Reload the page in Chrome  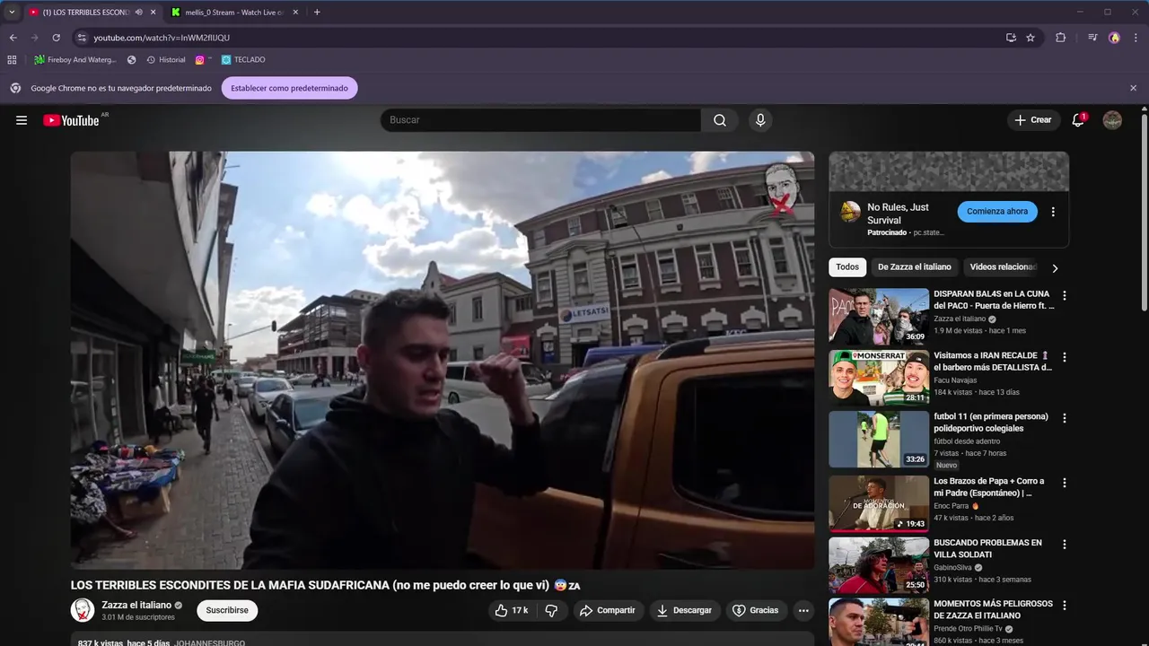click(56, 38)
